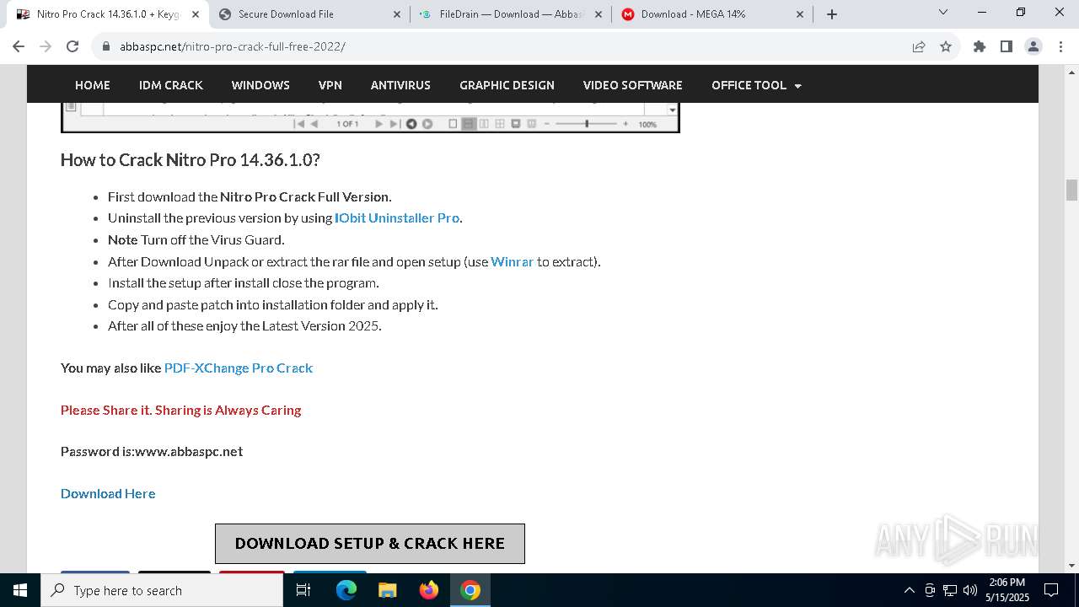Click next page arrow in PDF screenshot

tap(378, 124)
